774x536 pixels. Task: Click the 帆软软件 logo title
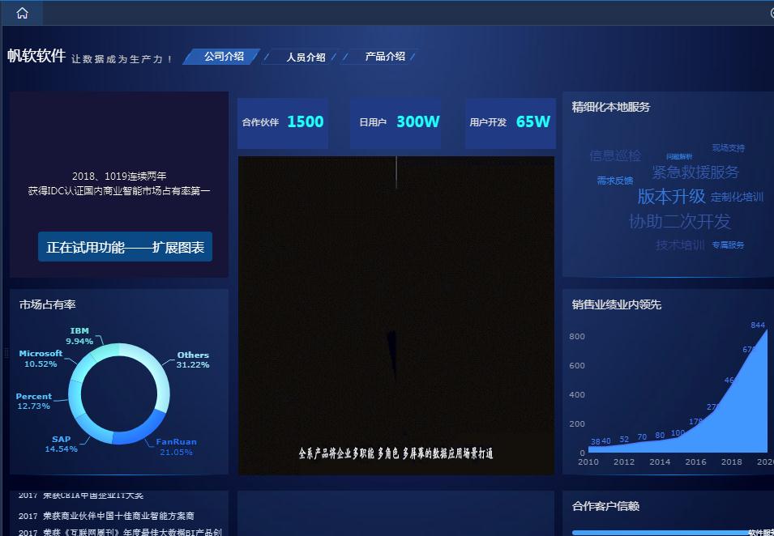pos(36,56)
